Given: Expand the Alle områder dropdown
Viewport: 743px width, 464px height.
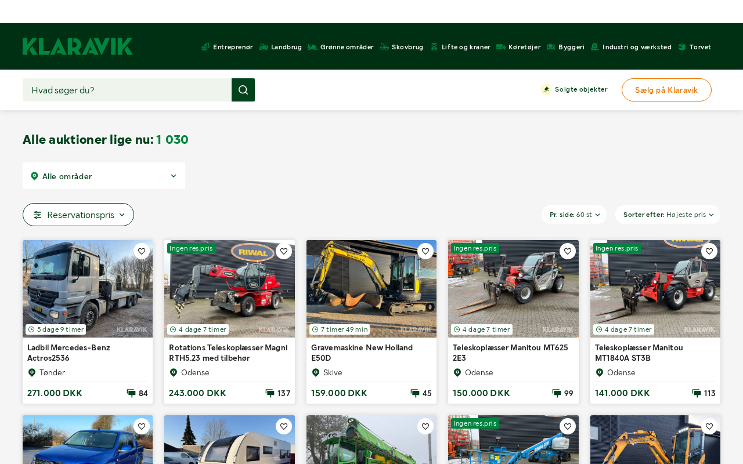Looking at the screenshot, I should tap(104, 176).
